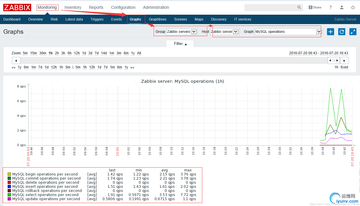Set zoom to 2h

(57, 53)
